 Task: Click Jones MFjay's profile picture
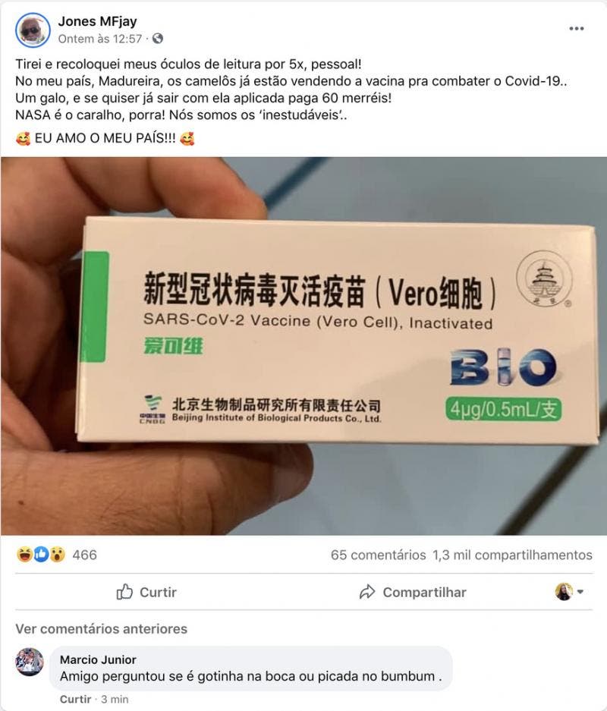click(33, 30)
